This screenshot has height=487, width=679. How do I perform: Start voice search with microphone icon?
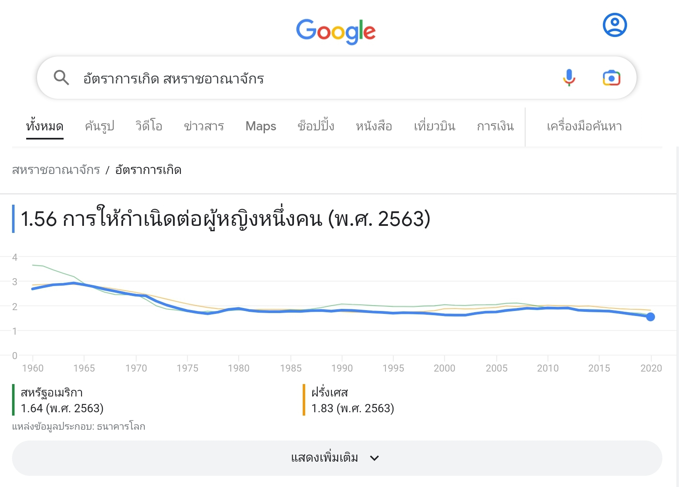click(x=569, y=78)
